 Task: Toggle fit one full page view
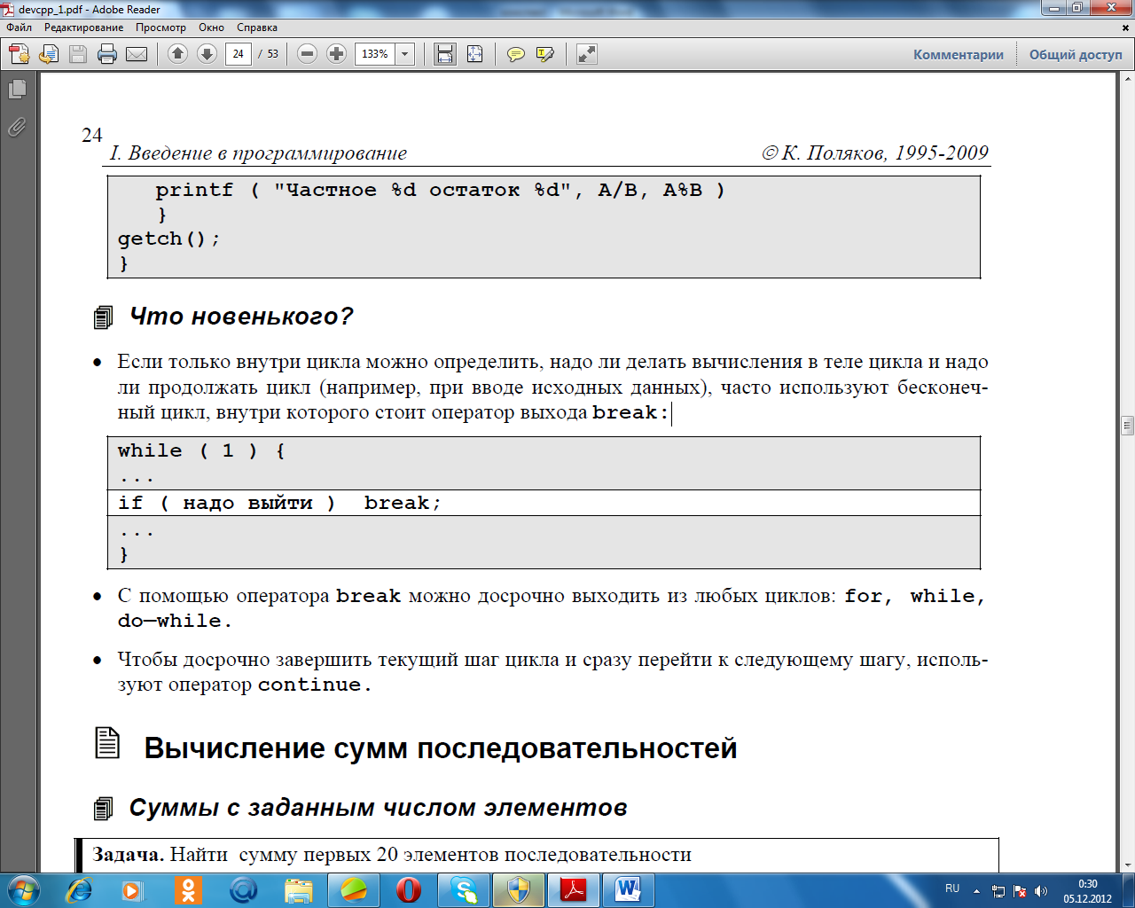474,54
